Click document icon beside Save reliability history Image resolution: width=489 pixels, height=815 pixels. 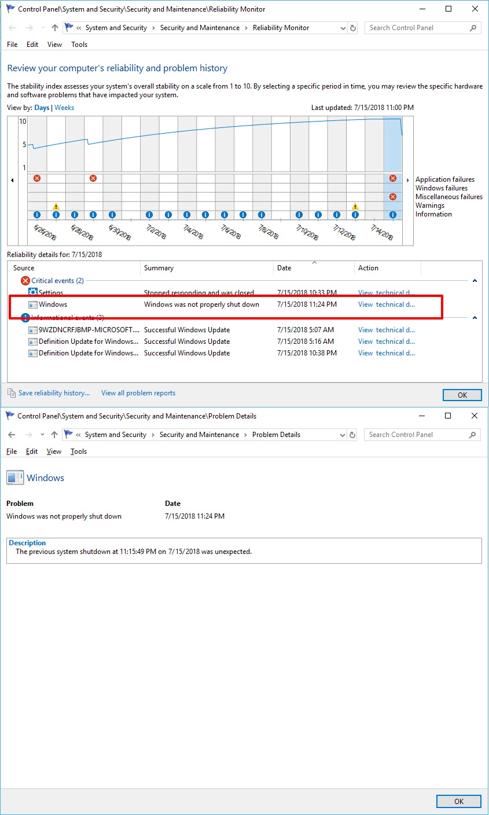click(x=12, y=393)
